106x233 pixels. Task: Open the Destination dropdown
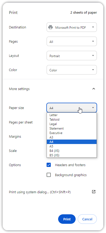[x=72, y=27]
